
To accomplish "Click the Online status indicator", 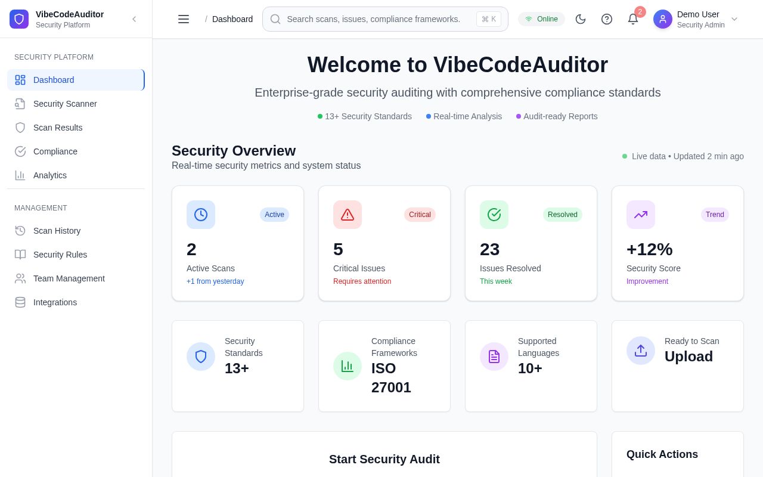I will coord(541,19).
